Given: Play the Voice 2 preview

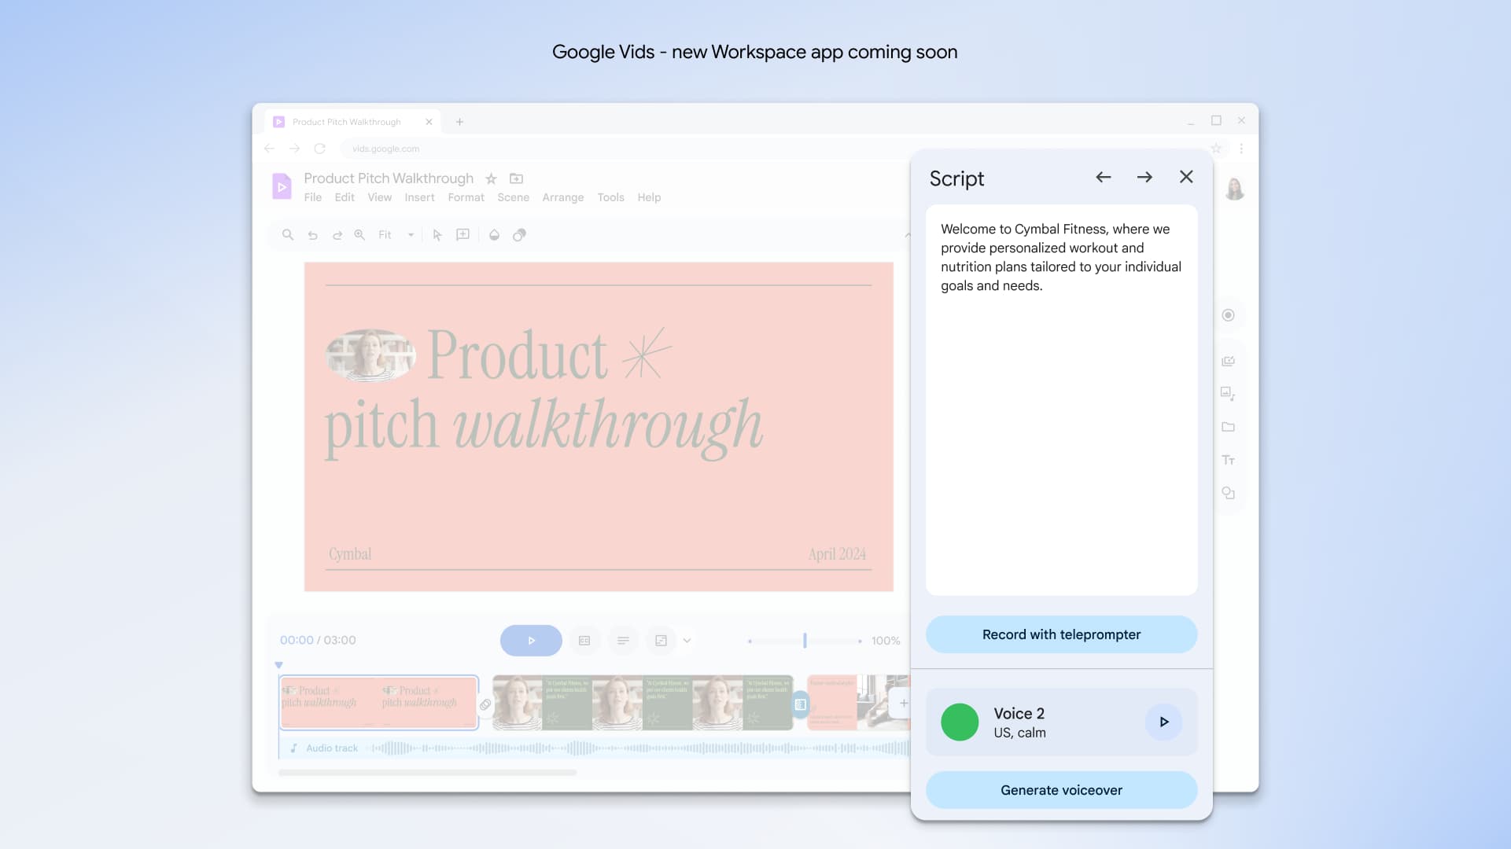Looking at the screenshot, I should point(1163,722).
